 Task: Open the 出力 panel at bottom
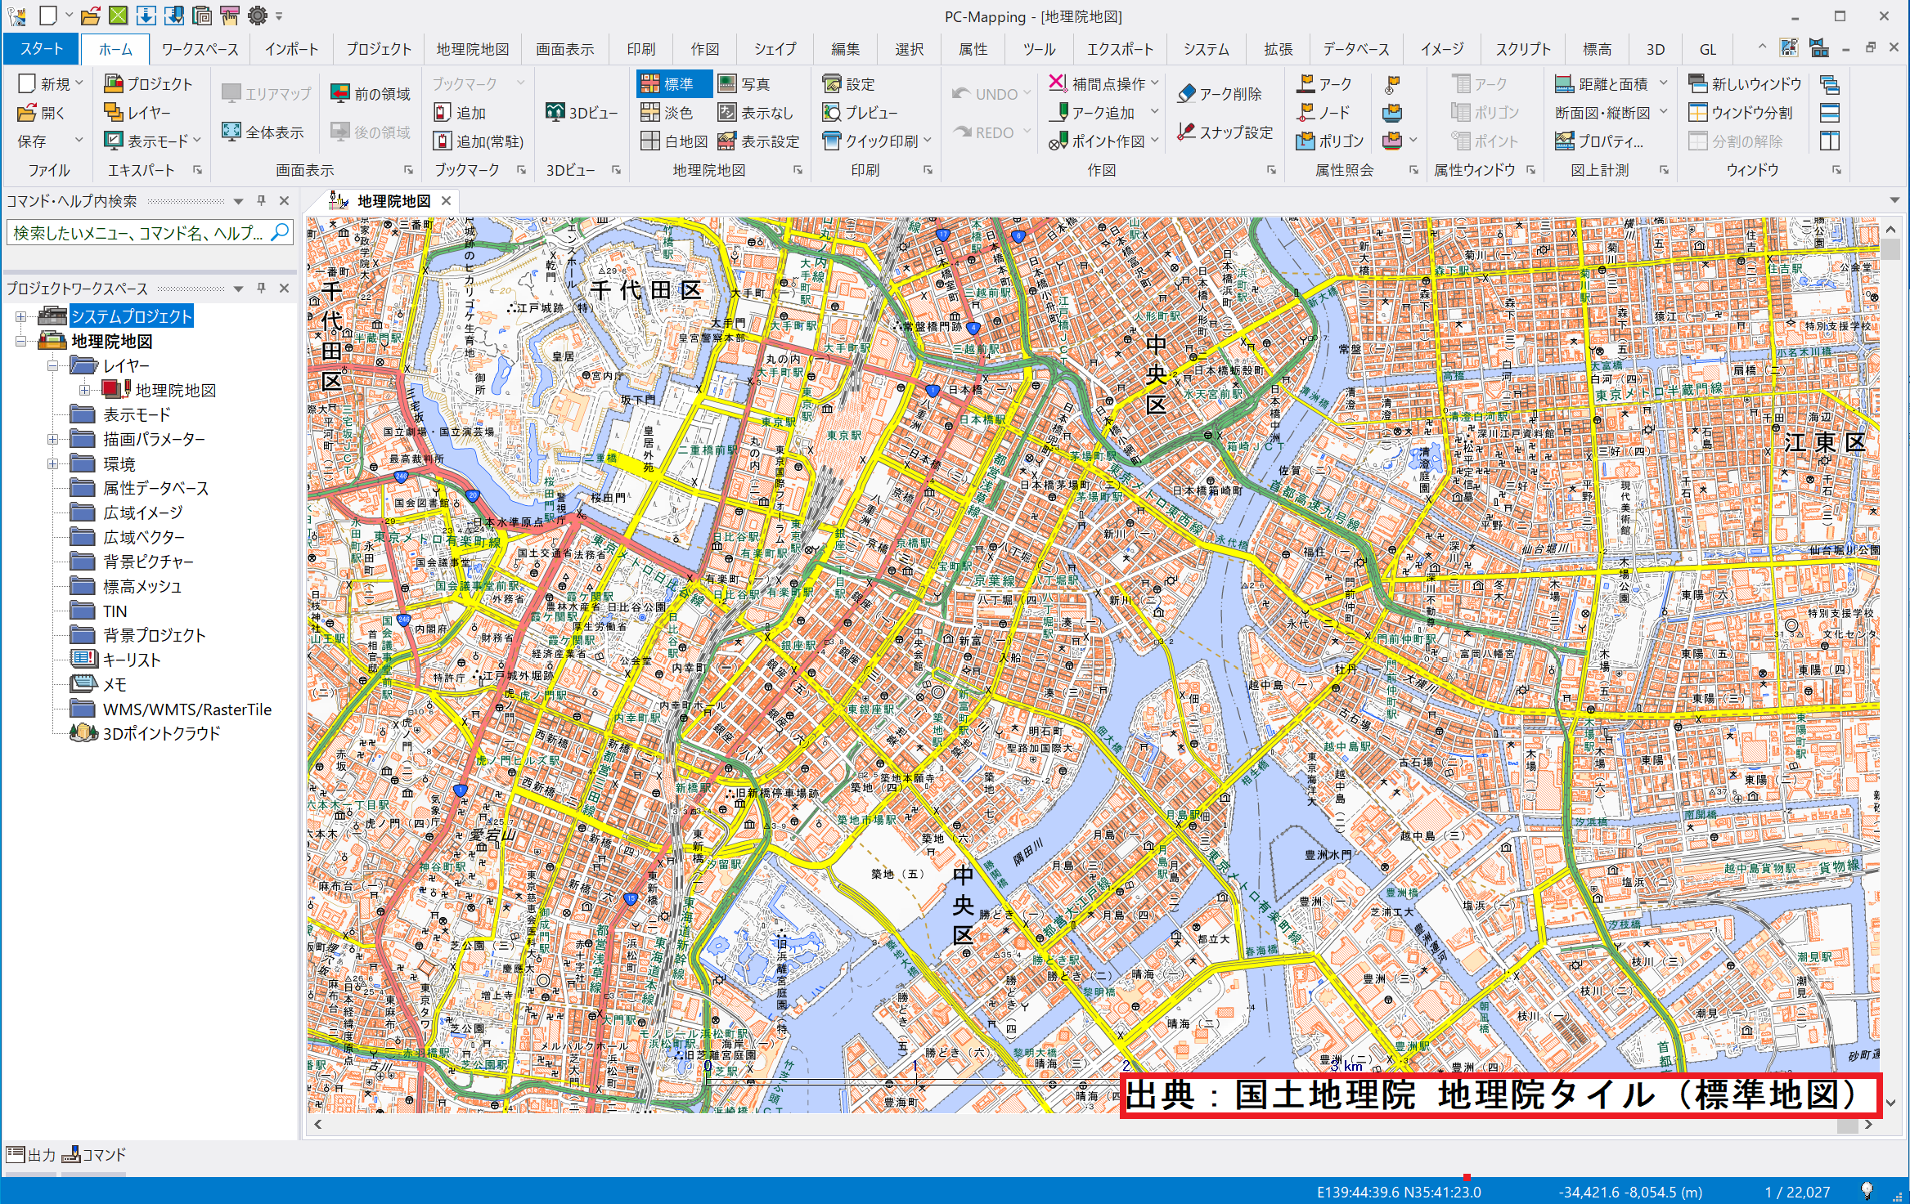[31, 1154]
